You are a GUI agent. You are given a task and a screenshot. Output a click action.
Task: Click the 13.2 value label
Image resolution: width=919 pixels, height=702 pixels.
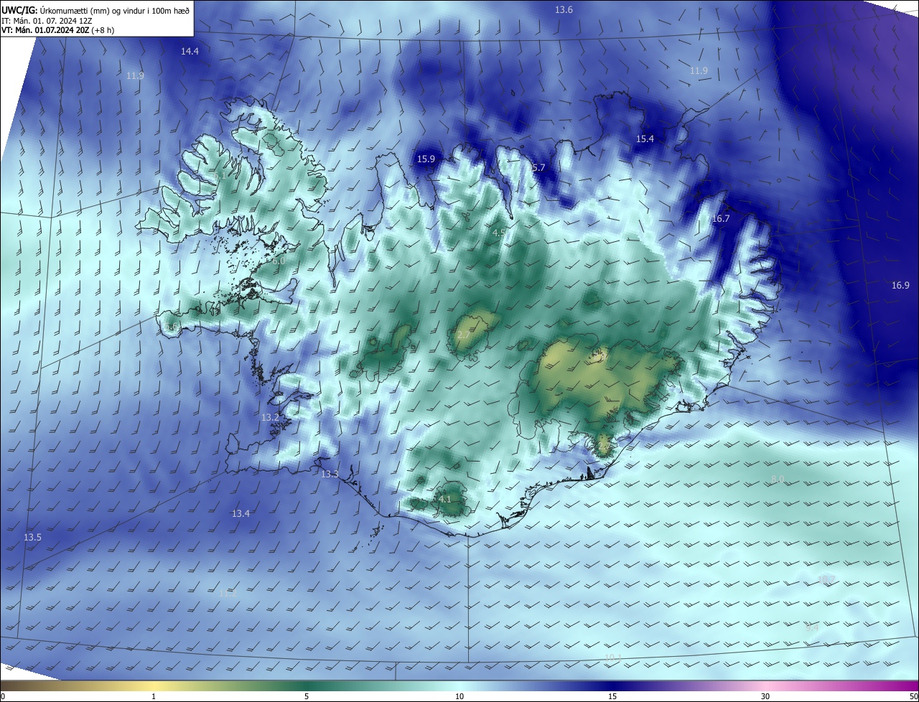tap(270, 418)
